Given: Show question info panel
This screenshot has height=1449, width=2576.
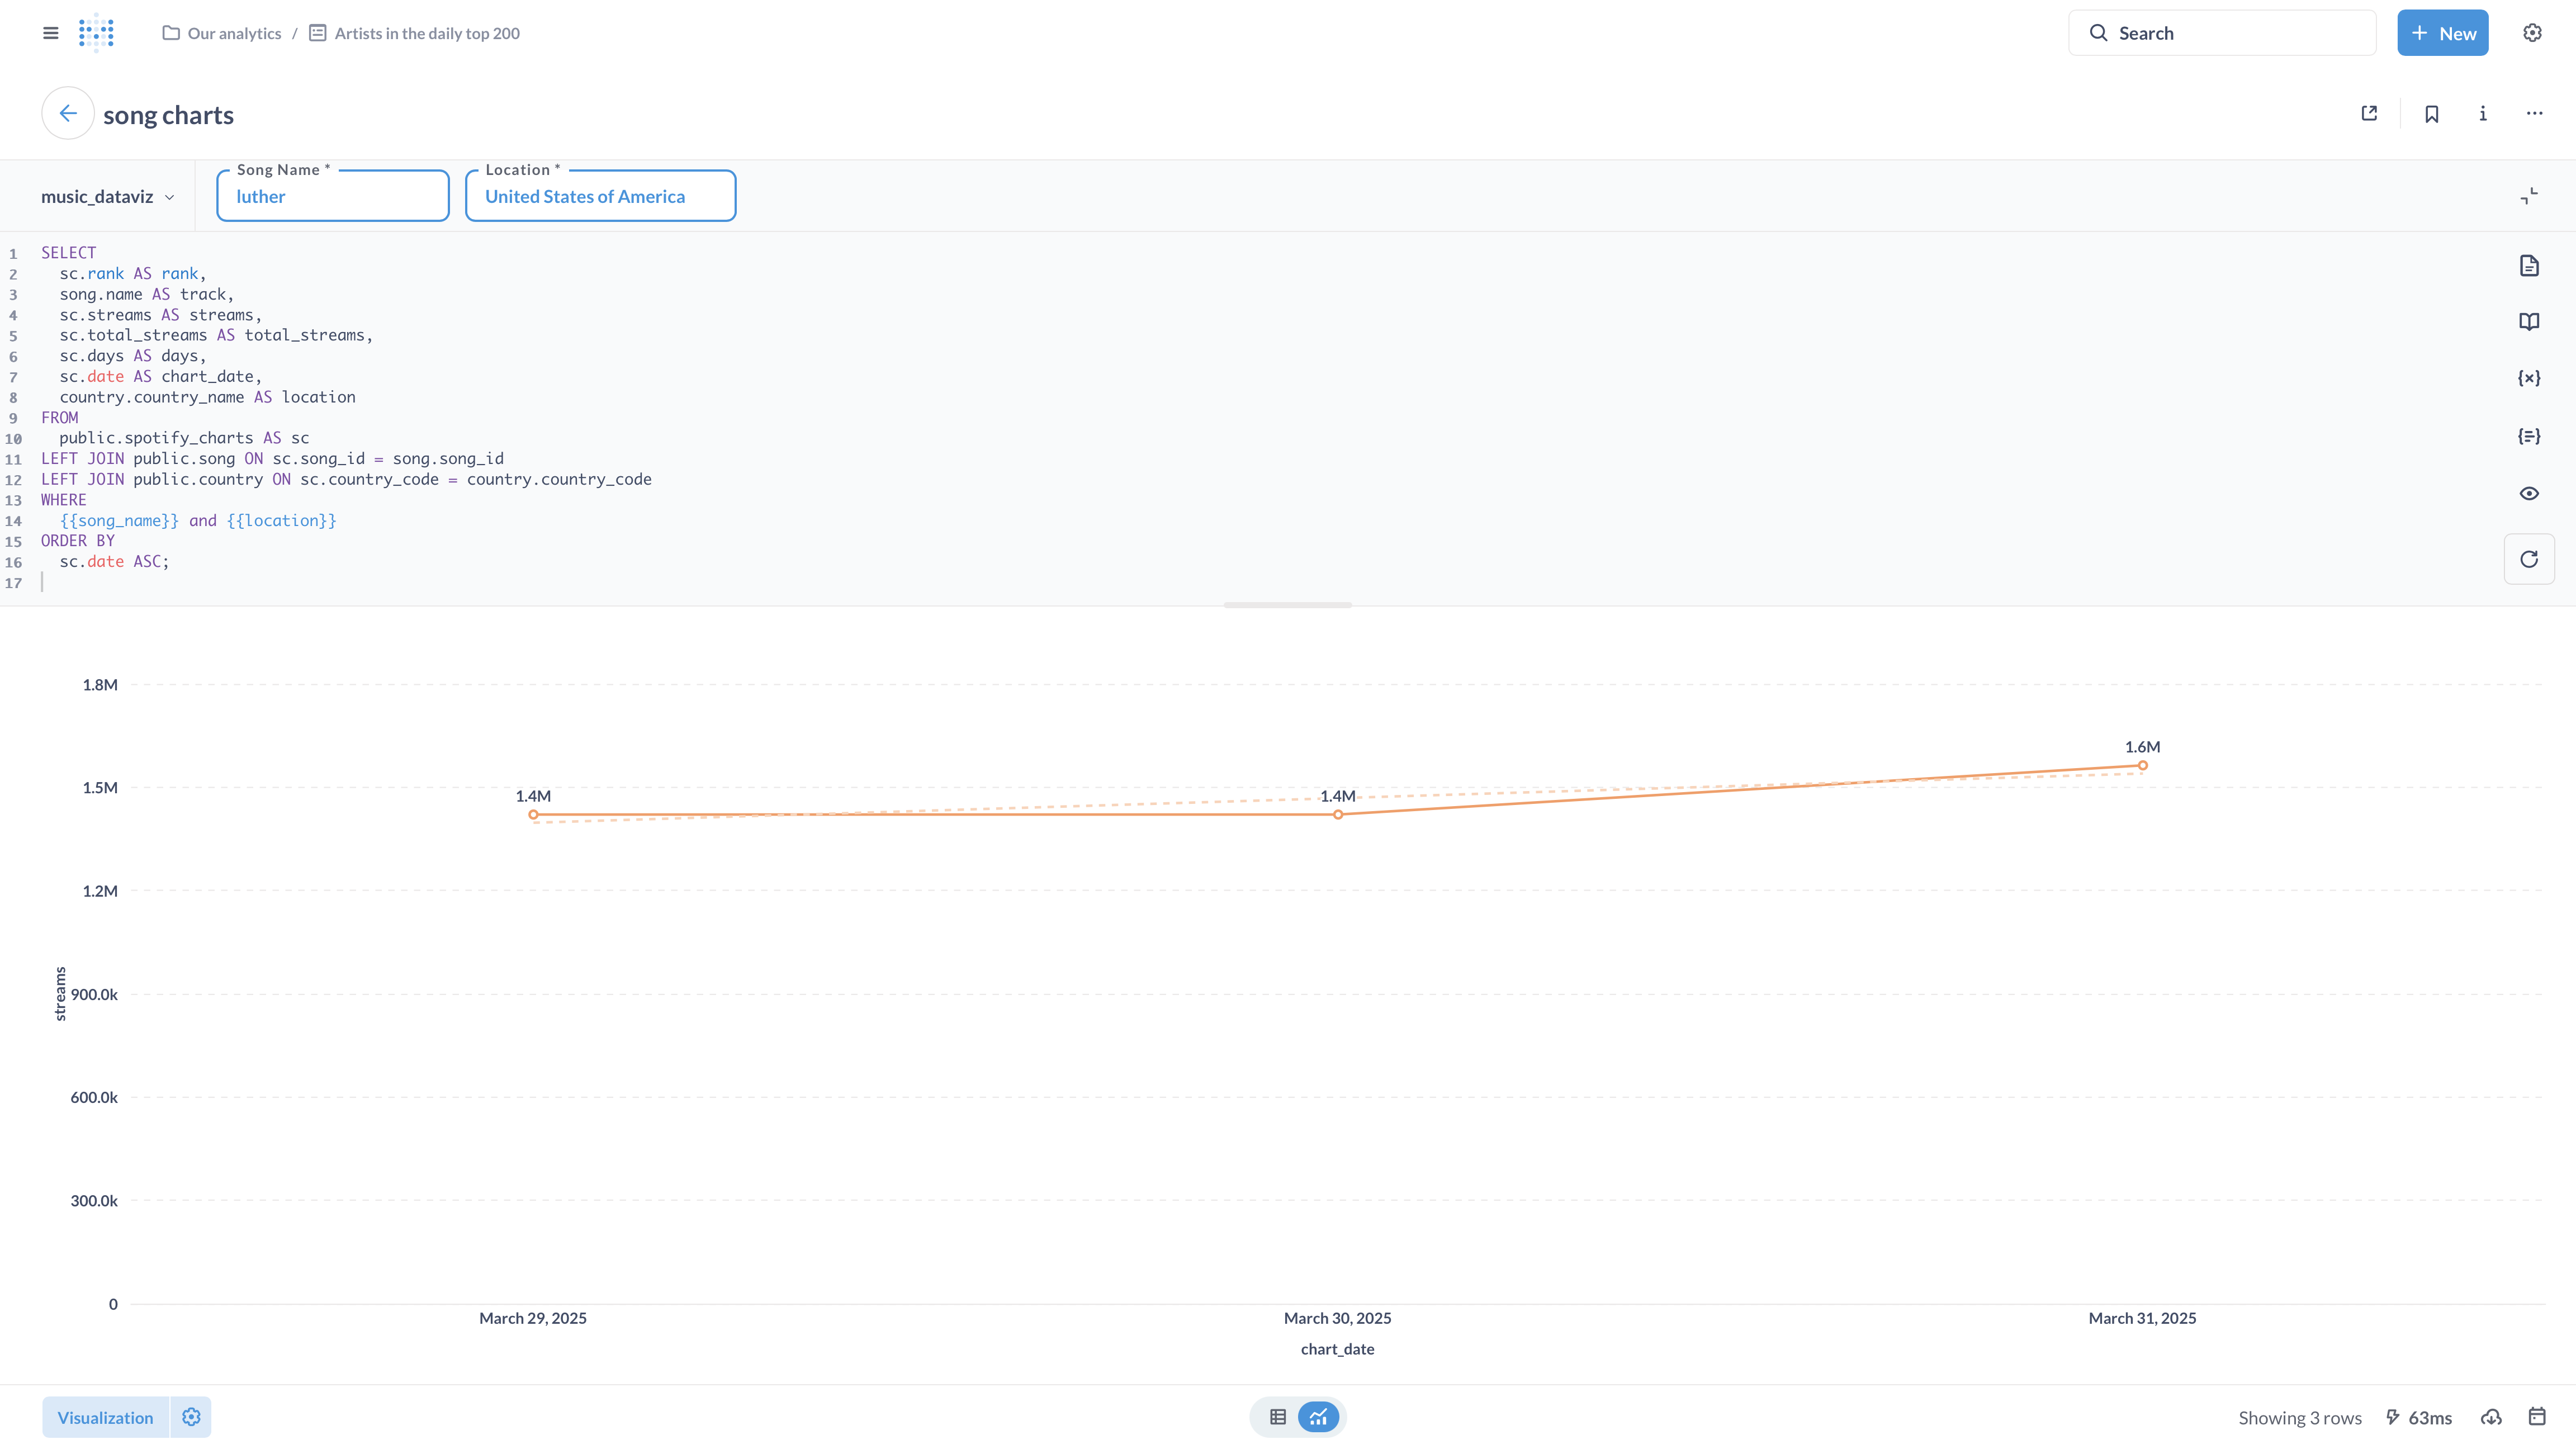Looking at the screenshot, I should tap(2483, 114).
